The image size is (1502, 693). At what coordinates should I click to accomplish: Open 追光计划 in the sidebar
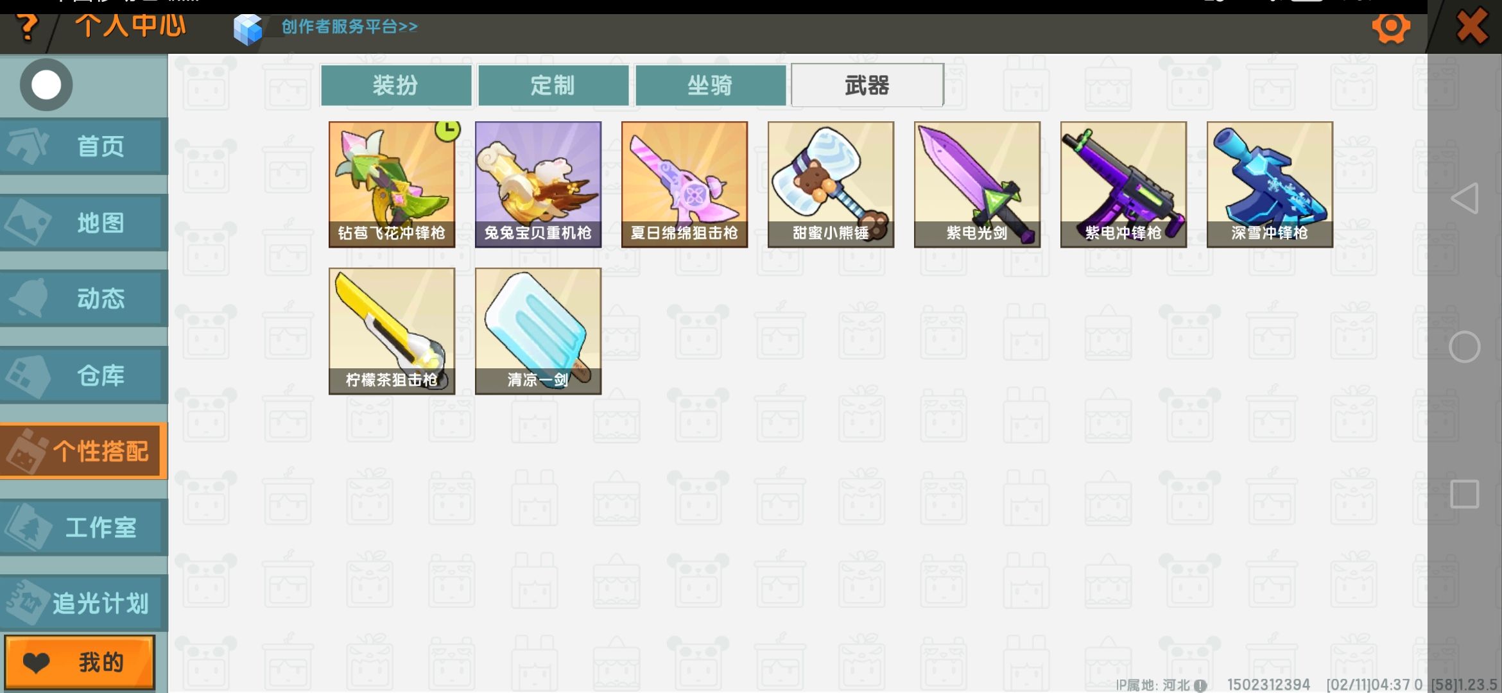pyautogui.click(x=84, y=603)
